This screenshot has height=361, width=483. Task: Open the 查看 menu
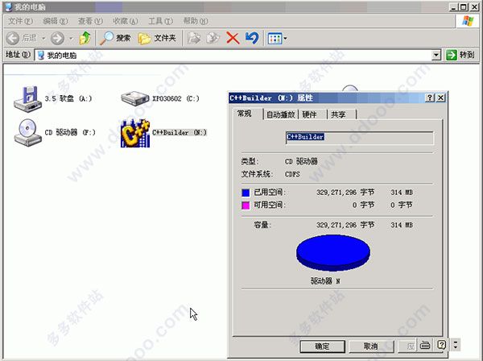(x=90, y=21)
